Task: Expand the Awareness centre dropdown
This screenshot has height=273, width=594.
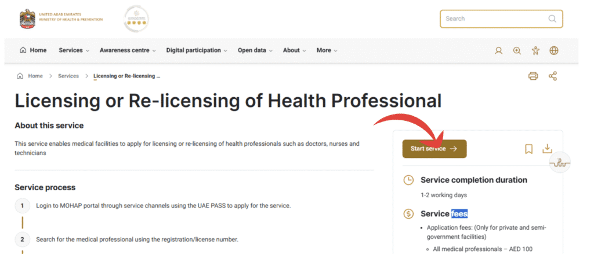Action: (128, 50)
